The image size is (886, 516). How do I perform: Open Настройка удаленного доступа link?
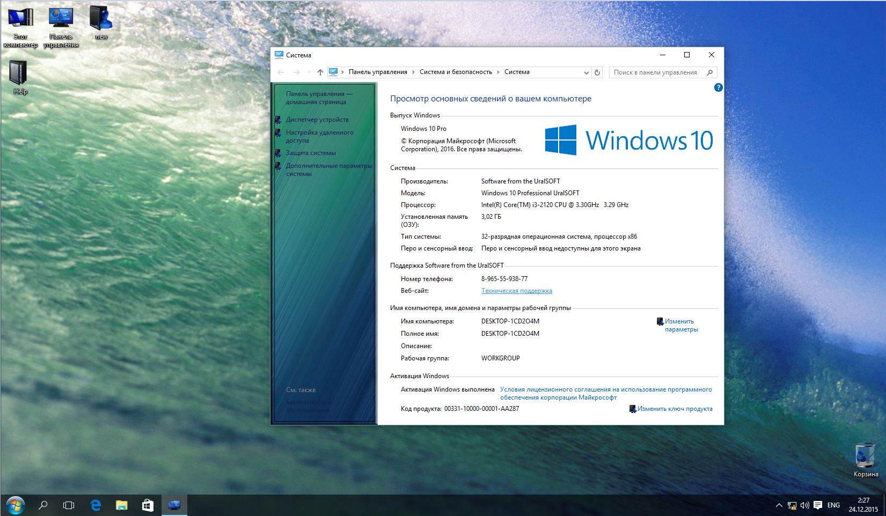319,136
